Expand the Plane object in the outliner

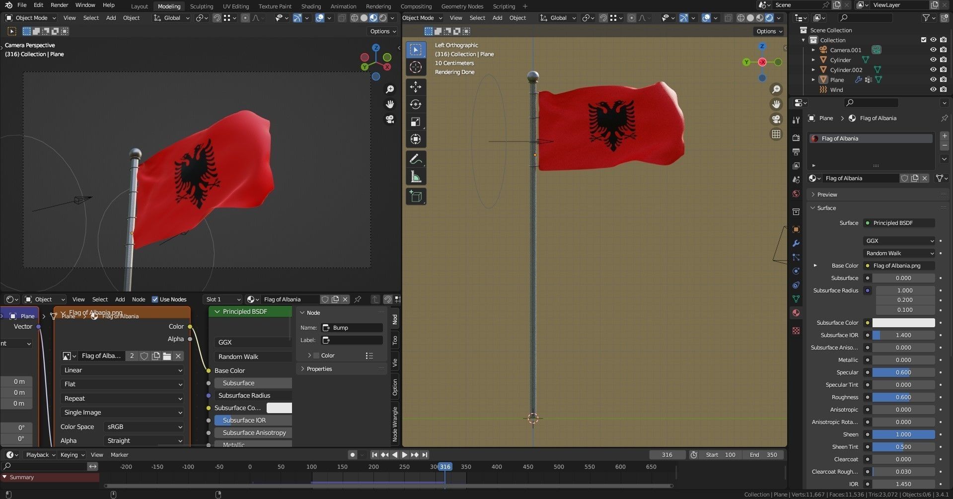[x=813, y=80]
